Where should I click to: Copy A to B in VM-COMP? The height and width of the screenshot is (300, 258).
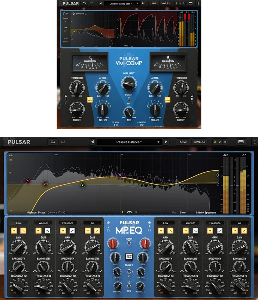point(180,3)
